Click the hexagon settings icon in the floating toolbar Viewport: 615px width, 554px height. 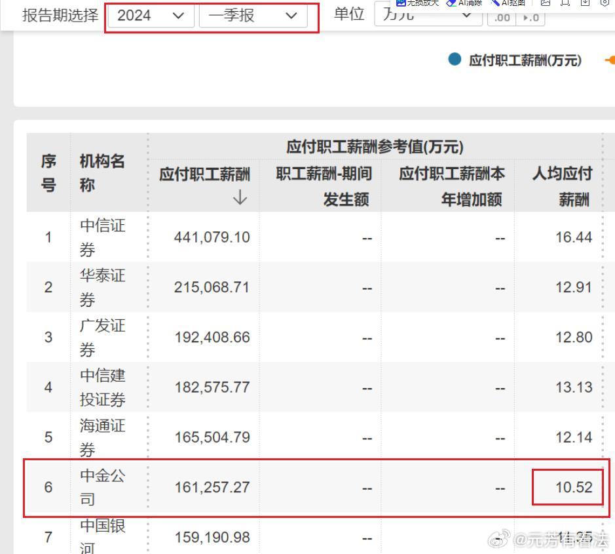(x=605, y=3)
